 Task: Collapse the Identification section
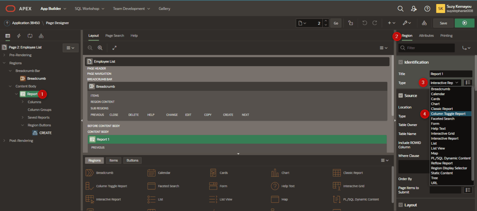pyautogui.click(x=401, y=62)
